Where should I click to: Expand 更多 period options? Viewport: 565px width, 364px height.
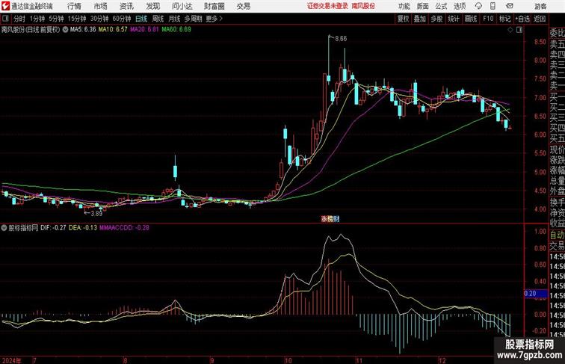click(214, 19)
